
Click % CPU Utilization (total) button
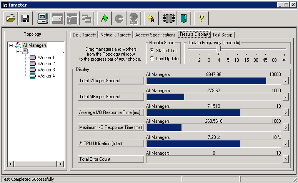[x=111, y=143]
